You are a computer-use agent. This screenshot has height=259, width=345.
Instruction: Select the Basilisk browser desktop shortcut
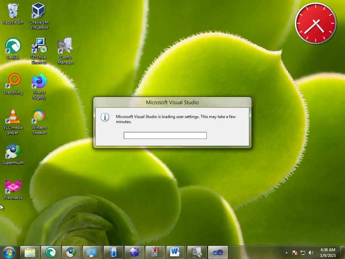pos(13,49)
